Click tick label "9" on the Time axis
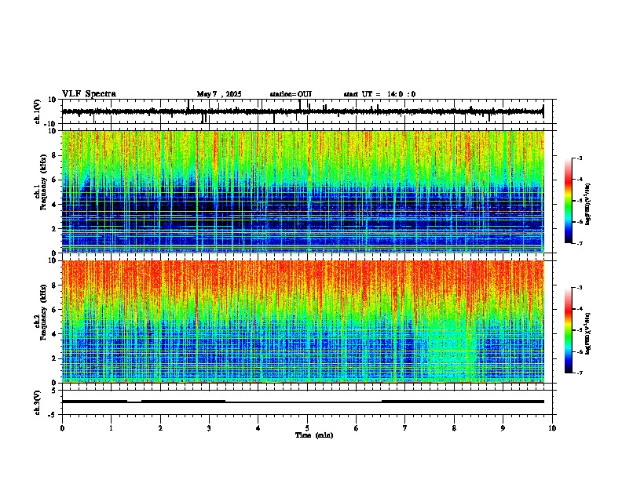The width and height of the screenshot is (622, 480). tap(503, 428)
